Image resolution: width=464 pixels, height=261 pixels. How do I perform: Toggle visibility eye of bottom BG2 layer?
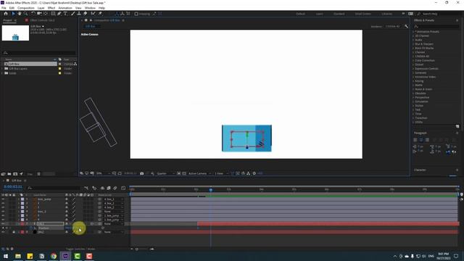point(3,232)
